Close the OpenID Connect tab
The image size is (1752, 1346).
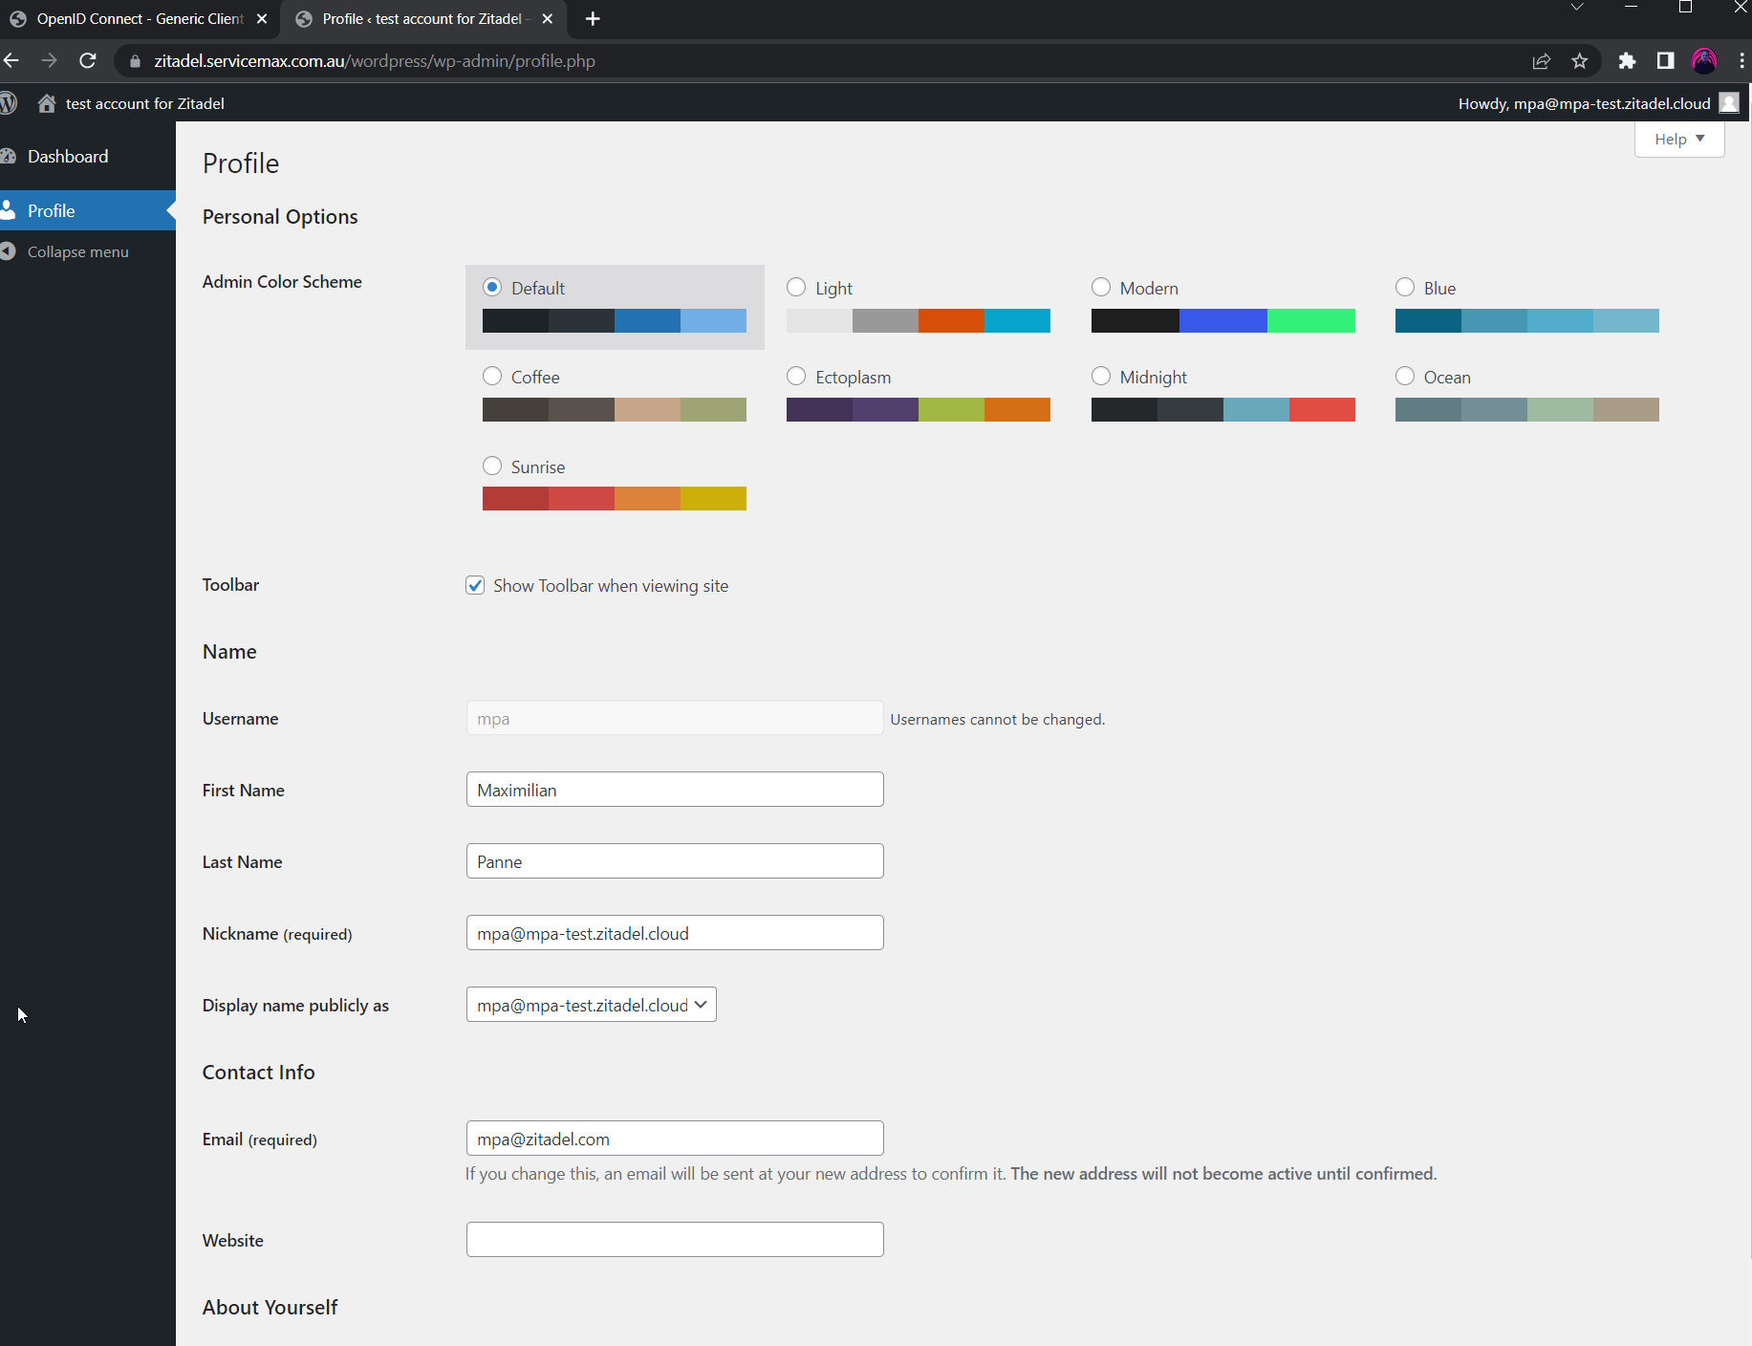coord(262,19)
